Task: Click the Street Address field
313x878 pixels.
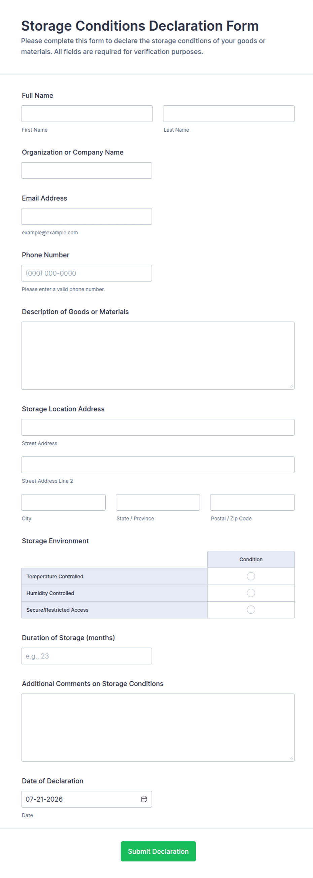Action: pyautogui.click(x=158, y=427)
